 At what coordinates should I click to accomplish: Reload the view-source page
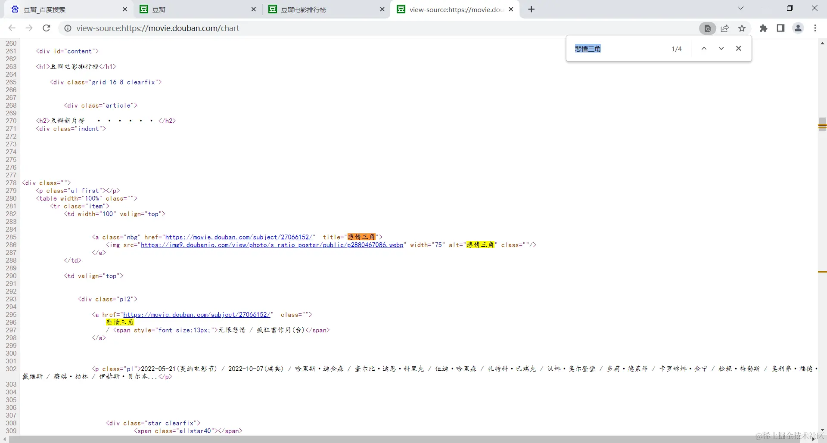pos(47,28)
